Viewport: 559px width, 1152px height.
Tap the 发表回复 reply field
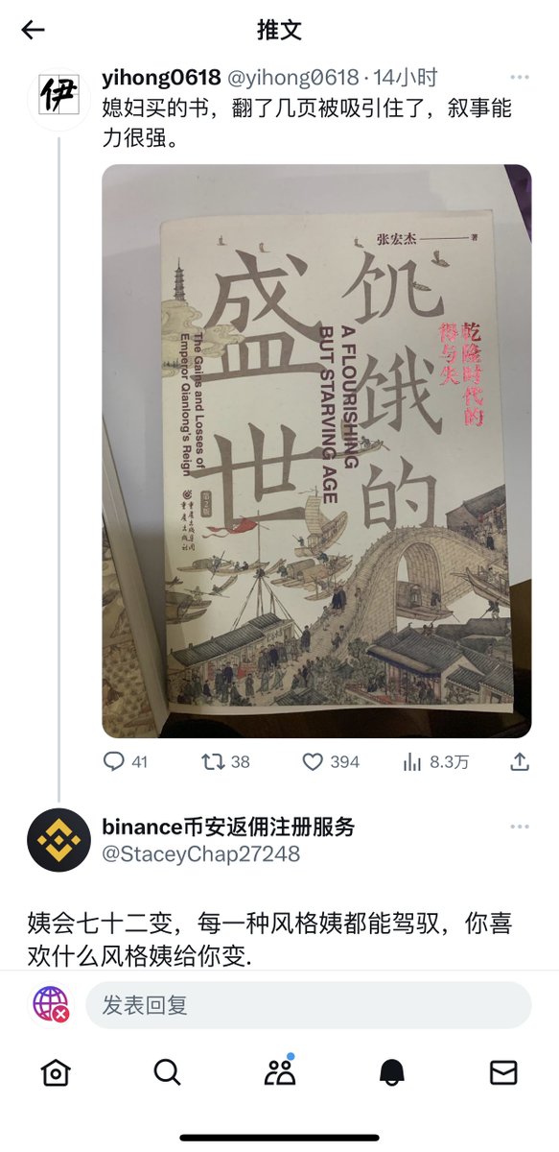(x=308, y=1005)
